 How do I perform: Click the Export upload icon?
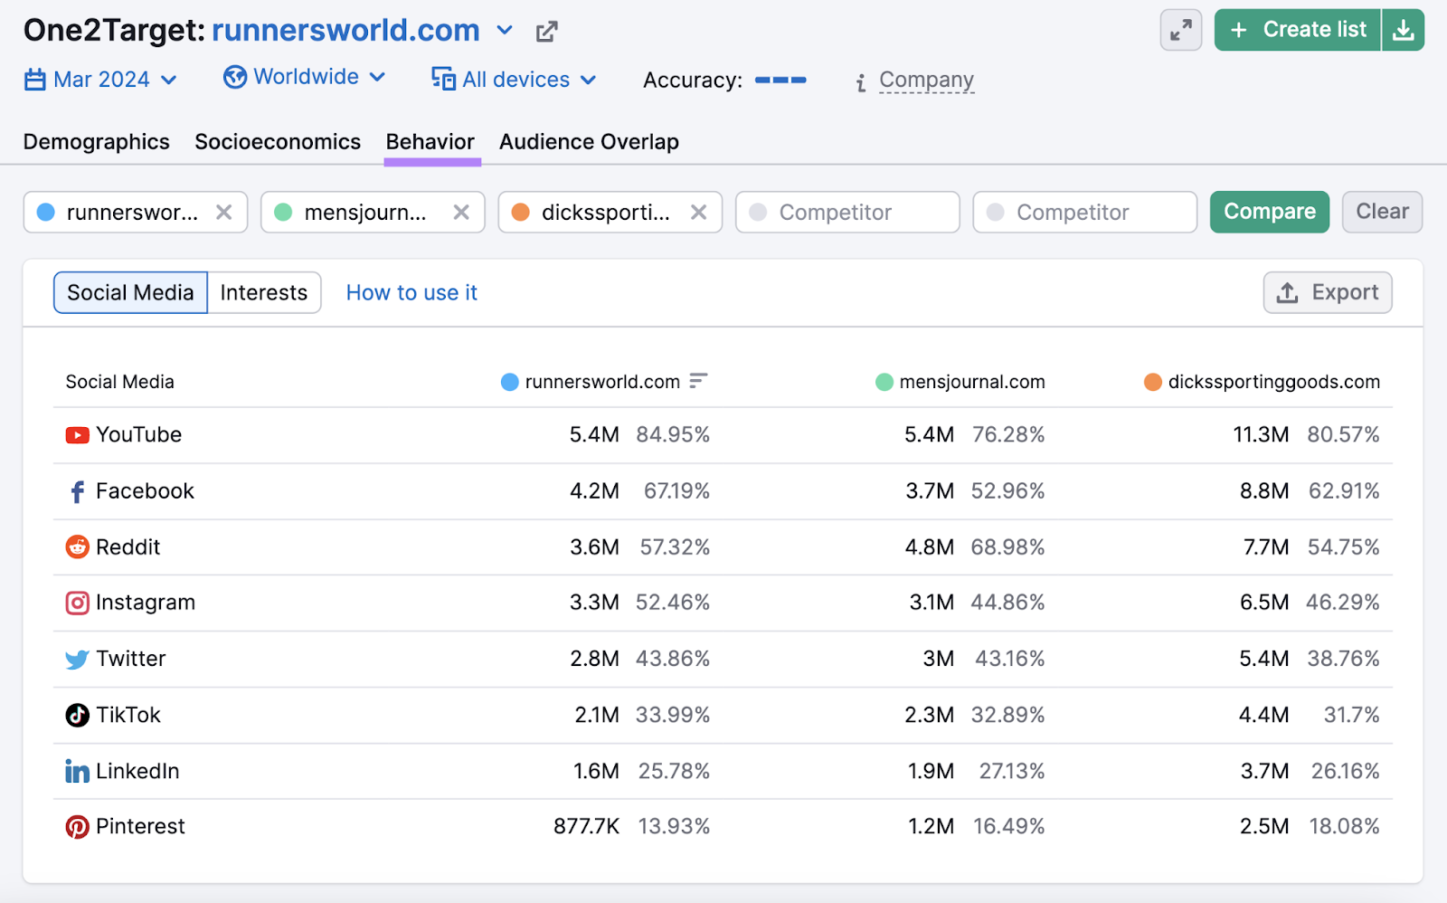[1286, 292]
